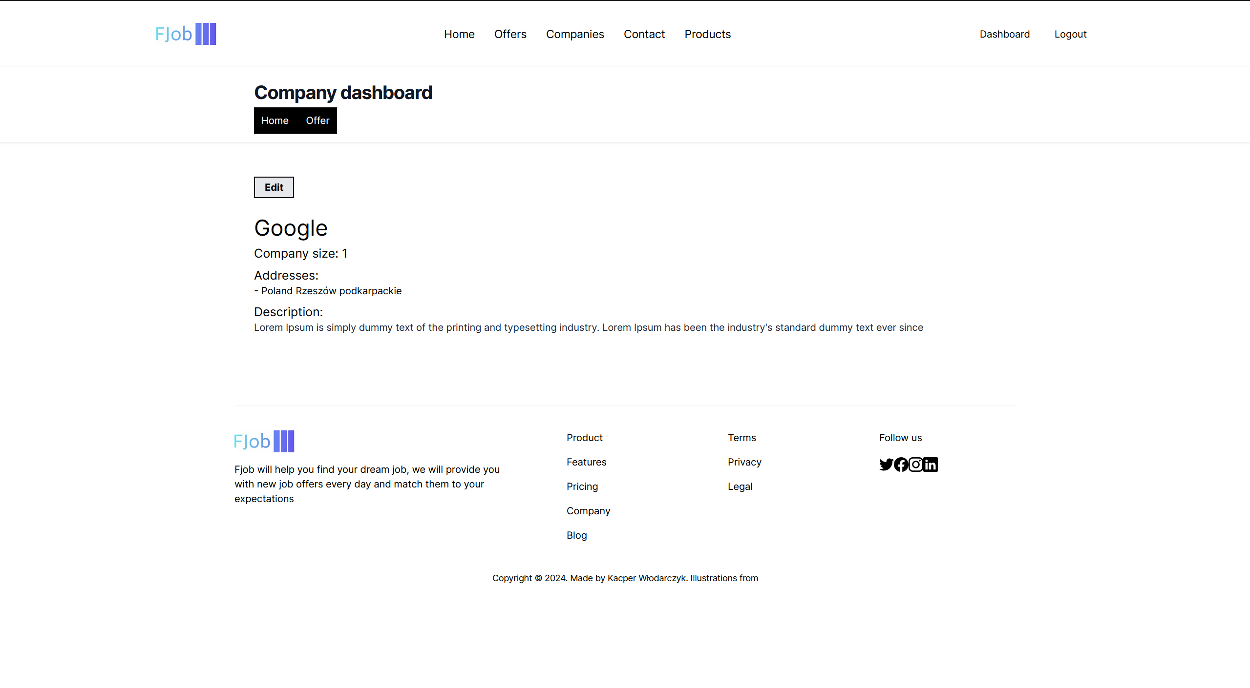Open the LinkedIn social icon
The width and height of the screenshot is (1250, 688).
tap(931, 464)
